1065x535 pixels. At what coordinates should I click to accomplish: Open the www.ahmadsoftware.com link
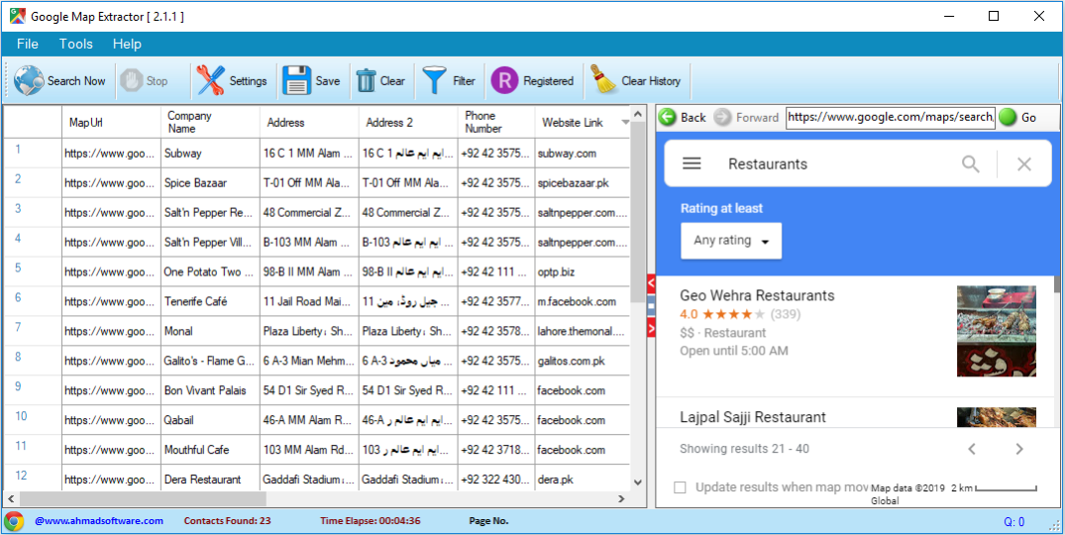pos(99,521)
